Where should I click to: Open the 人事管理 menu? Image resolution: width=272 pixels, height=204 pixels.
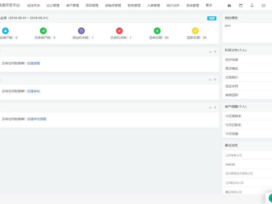pyautogui.click(x=154, y=5)
